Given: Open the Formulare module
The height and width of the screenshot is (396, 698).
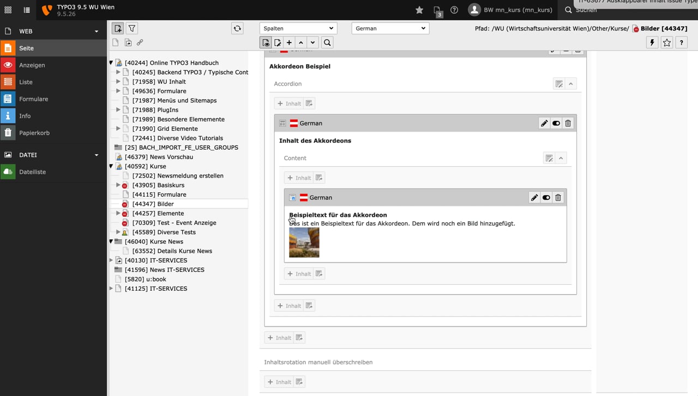Looking at the screenshot, I should click(x=53, y=99).
